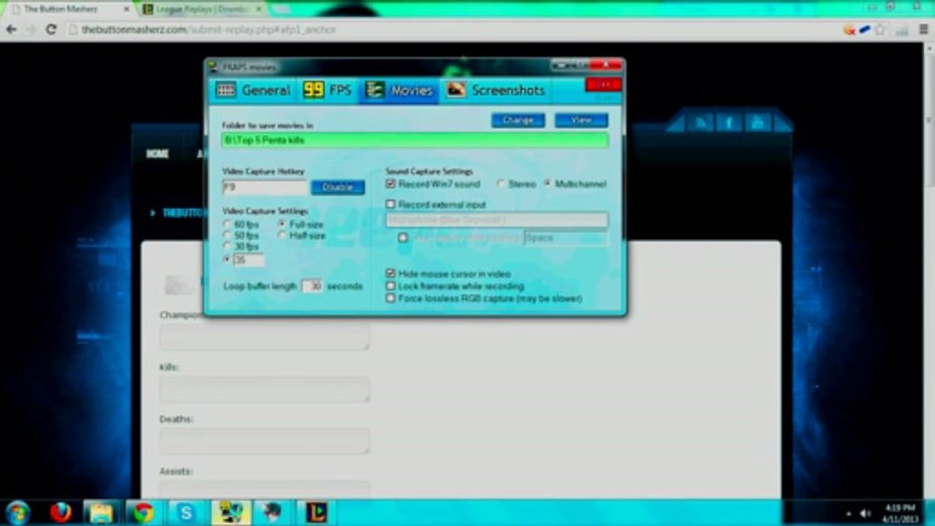Viewport: 935px width, 526px height.
Task: Select the Stereo sound option
Action: pos(501,184)
